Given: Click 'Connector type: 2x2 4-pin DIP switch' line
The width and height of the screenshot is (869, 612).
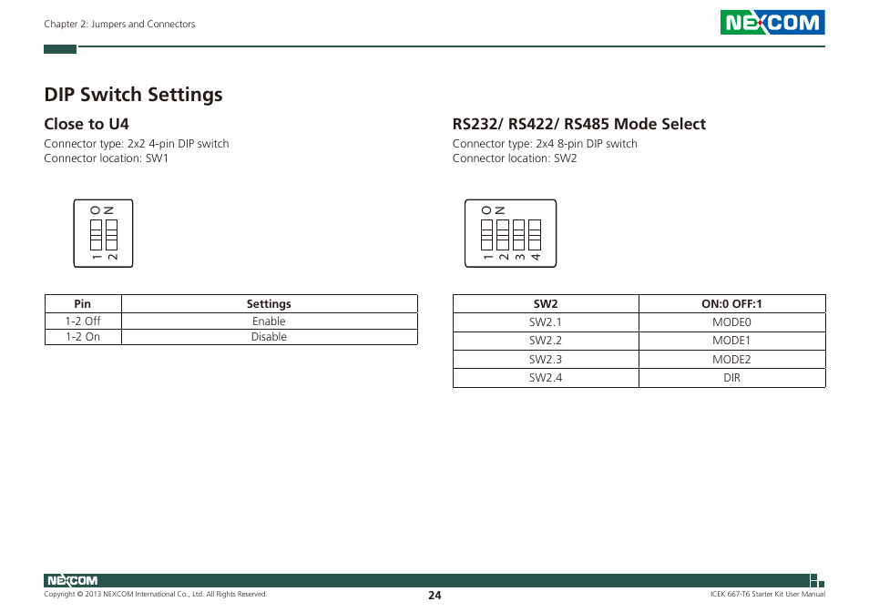Looking at the screenshot, I should pyautogui.click(x=137, y=144).
